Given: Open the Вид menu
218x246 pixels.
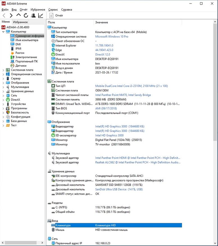Looking at the screenshot, I should (14, 10).
